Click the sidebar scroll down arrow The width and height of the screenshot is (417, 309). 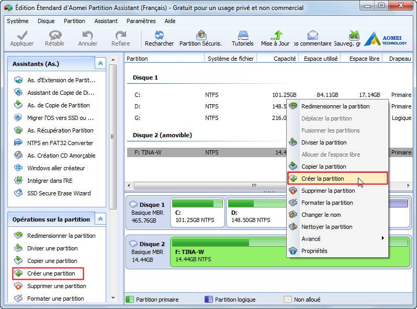(113, 298)
